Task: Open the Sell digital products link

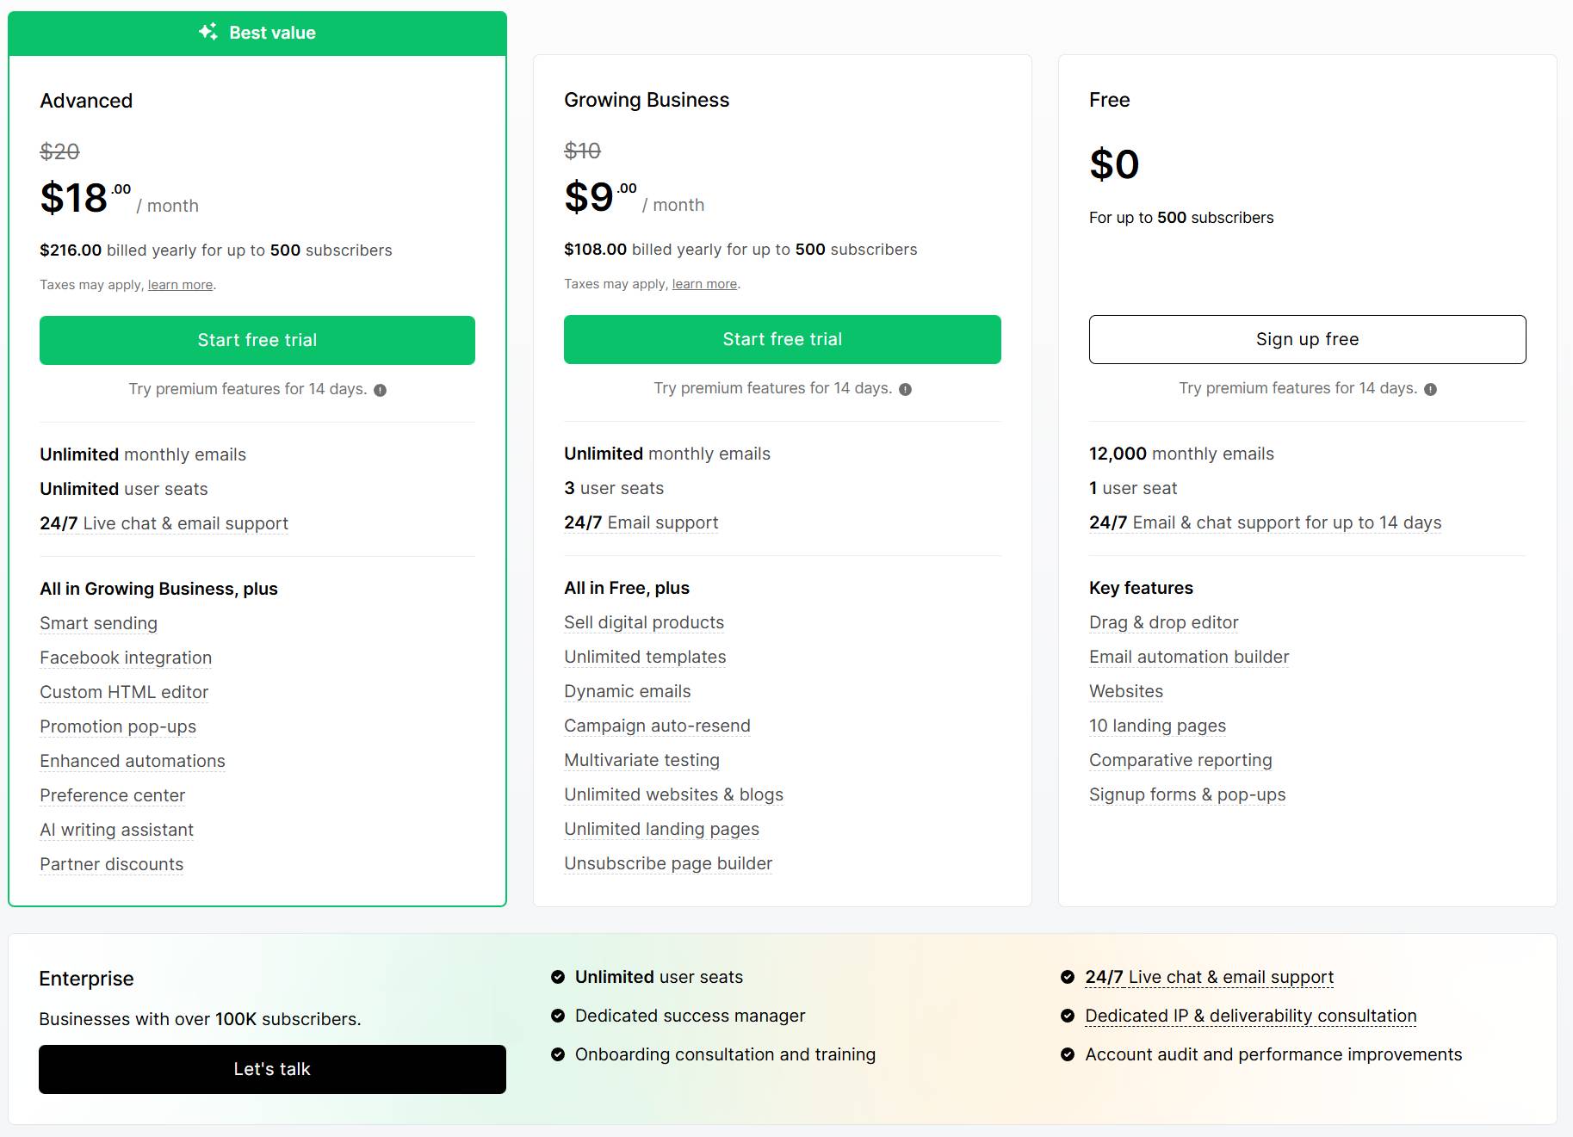Action: click(644, 622)
